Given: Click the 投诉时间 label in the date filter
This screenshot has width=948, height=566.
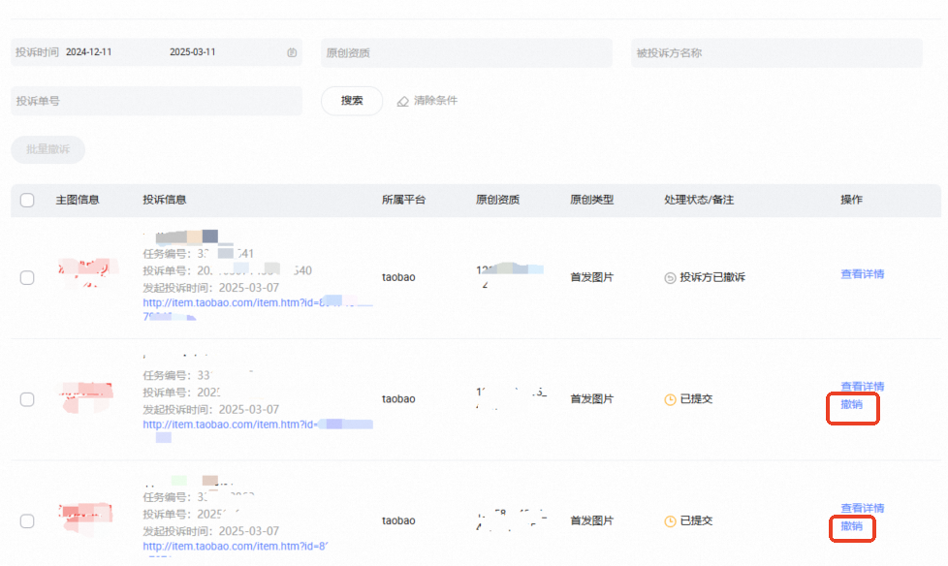Looking at the screenshot, I should tap(38, 52).
